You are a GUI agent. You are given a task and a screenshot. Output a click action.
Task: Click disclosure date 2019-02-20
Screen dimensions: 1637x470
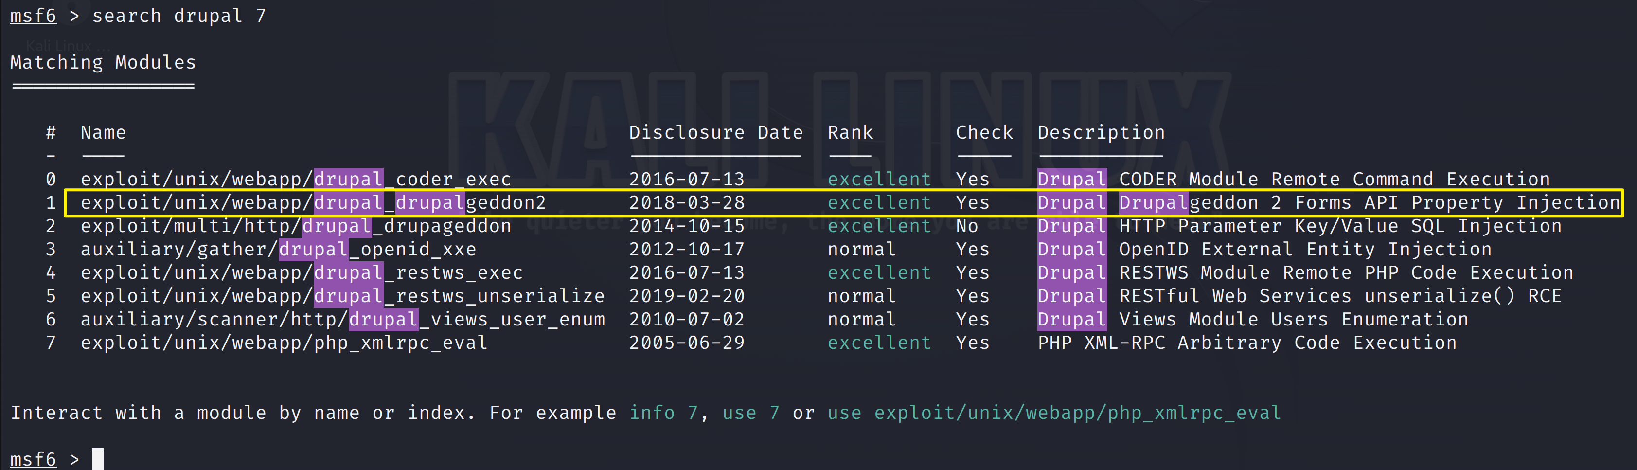click(686, 296)
